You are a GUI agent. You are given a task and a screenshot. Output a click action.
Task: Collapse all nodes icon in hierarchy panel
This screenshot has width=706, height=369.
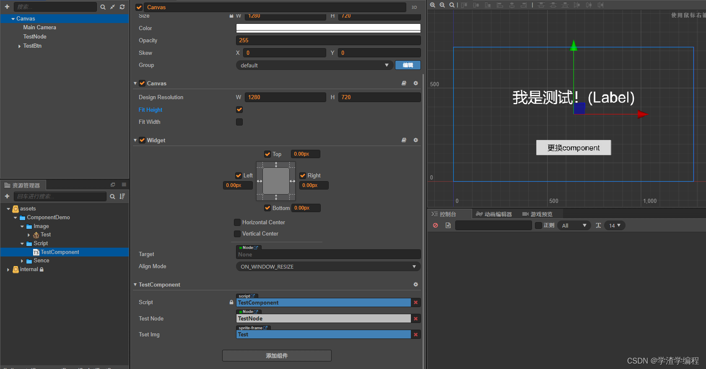pos(112,7)
